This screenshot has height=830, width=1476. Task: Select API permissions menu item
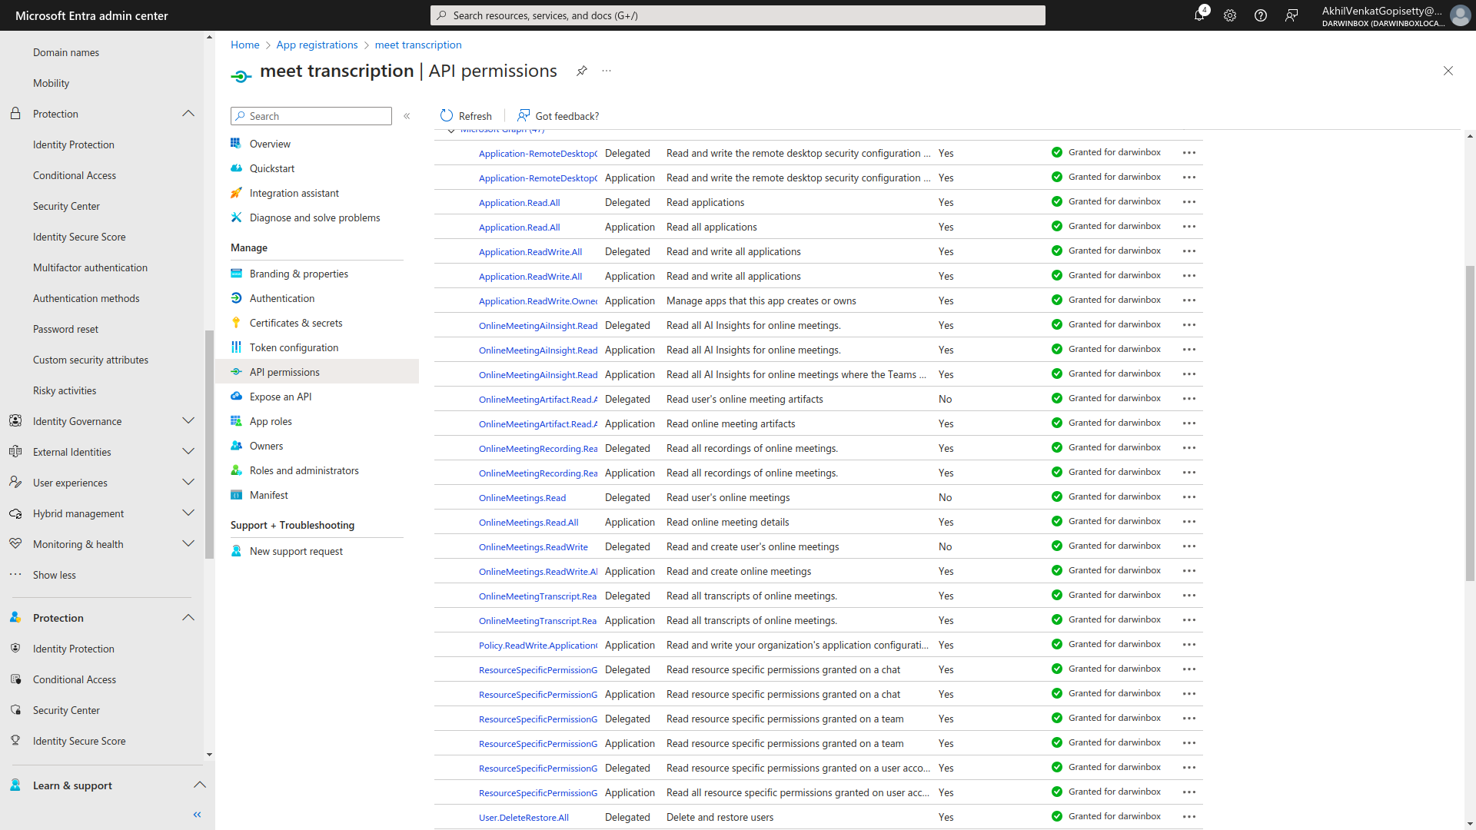[x=317, y=372]
